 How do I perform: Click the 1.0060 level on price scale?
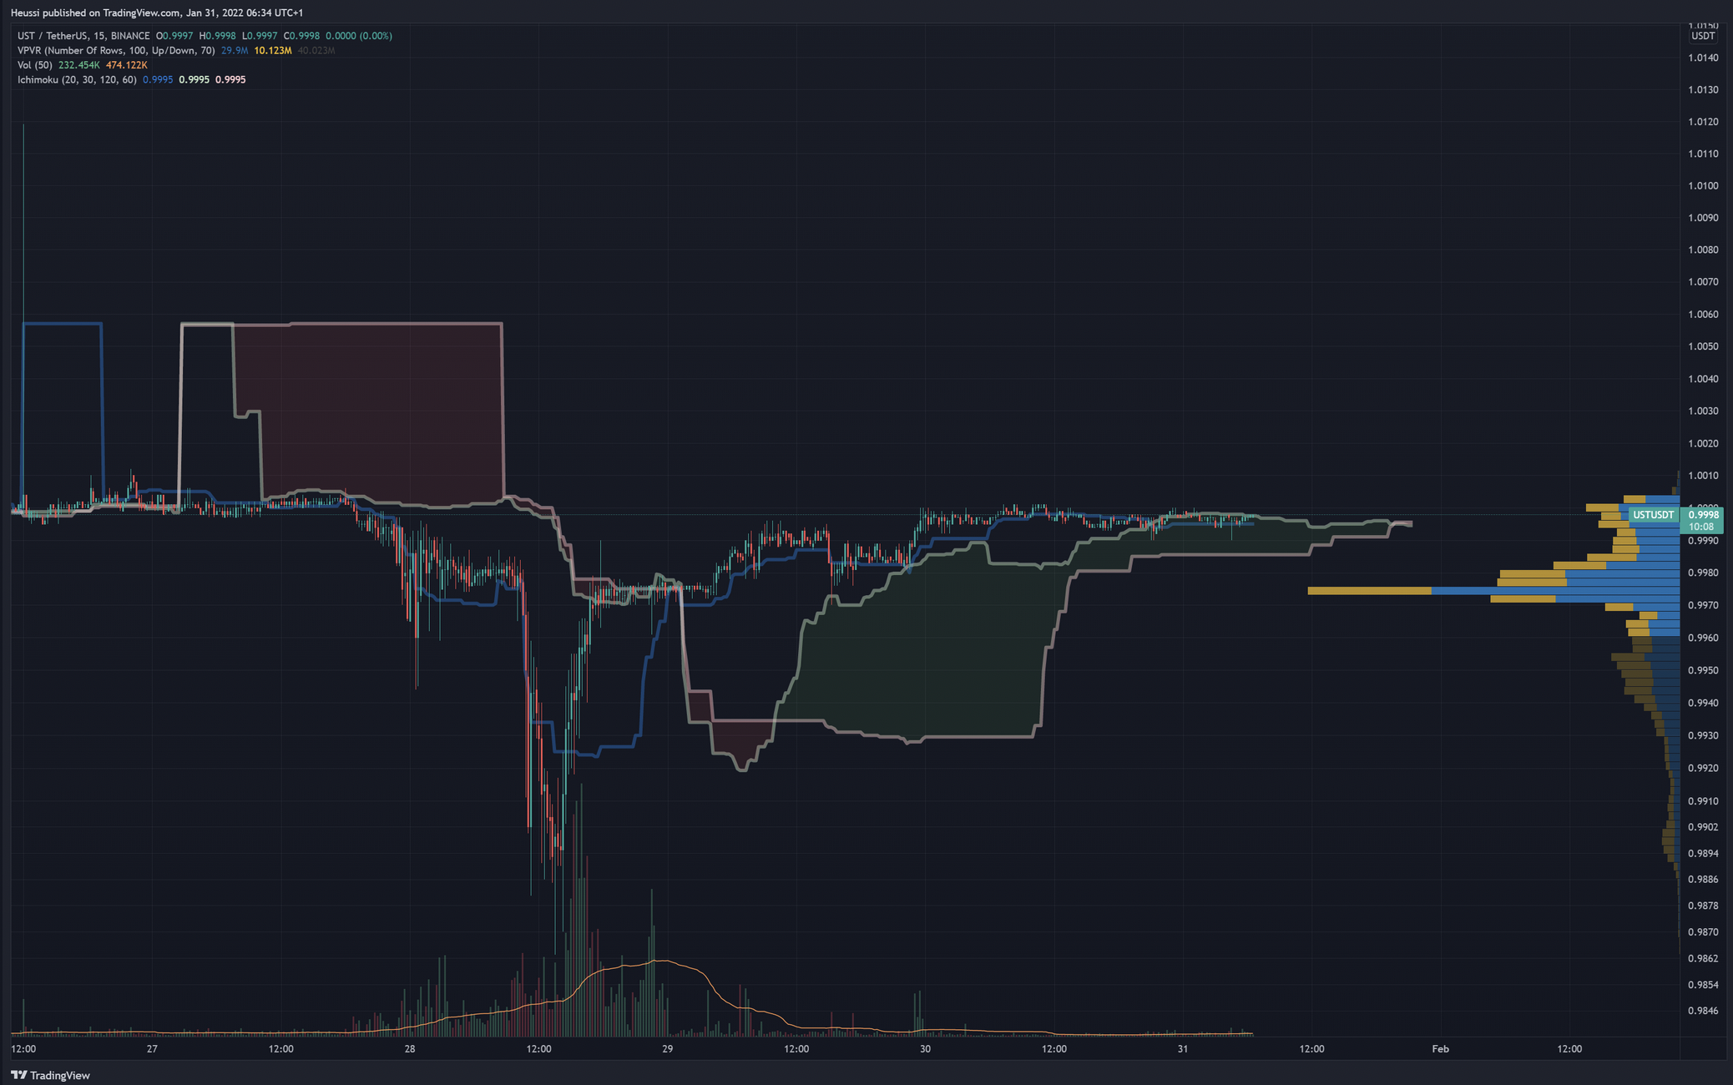1703,315
